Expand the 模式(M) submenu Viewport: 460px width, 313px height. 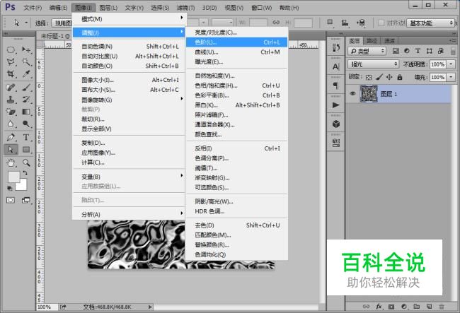[x=128, y=19]
